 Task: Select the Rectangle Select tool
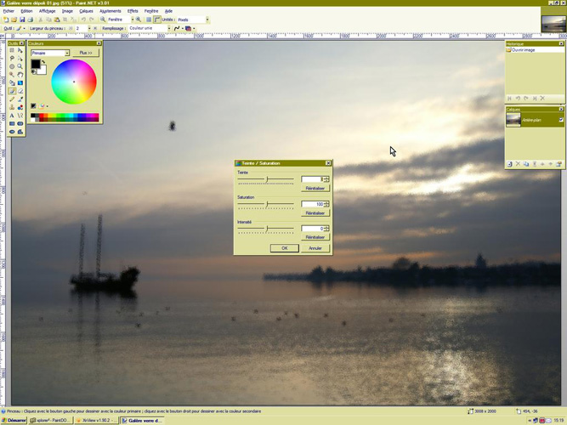(12, 50)
